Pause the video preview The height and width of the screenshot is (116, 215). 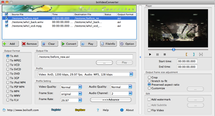pos(158,54)
